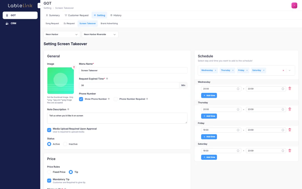
Task: Open Thursday end time 23:59 field
Action: (266, 109)
